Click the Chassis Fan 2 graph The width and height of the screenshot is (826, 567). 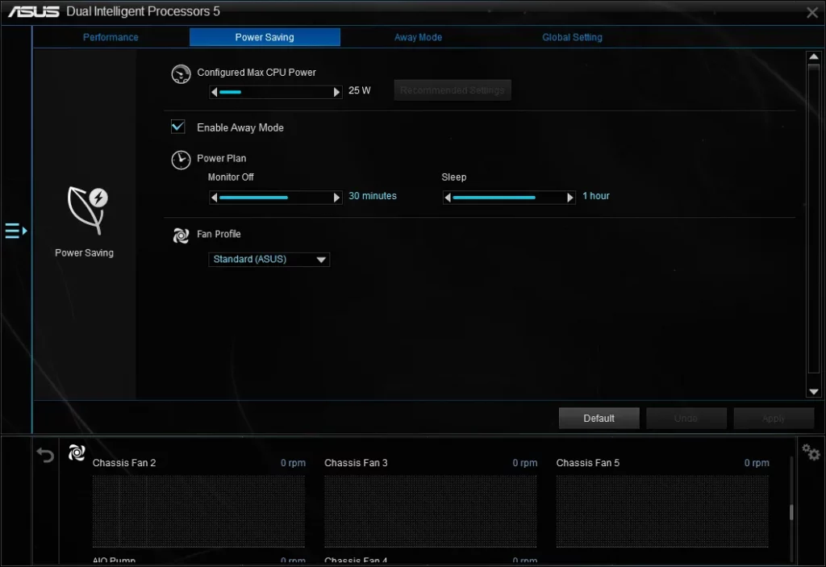pyautogui.click(x=198, y=511)
